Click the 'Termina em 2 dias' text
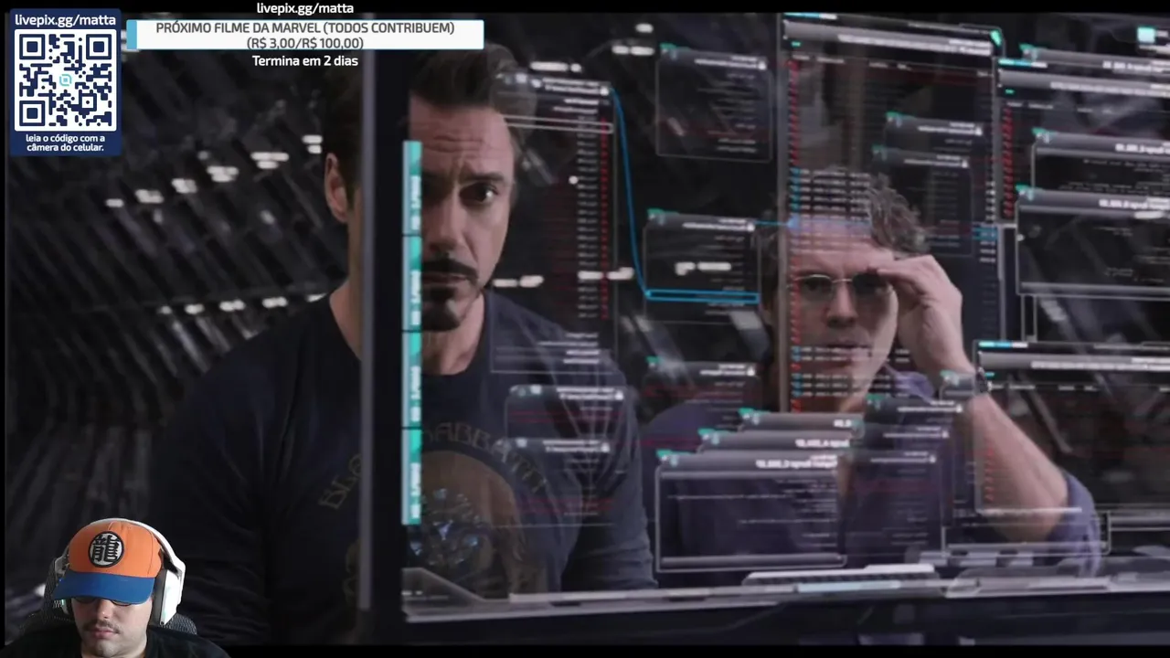Viewport: 1170px width, 658px height. (x=305, y=60)
